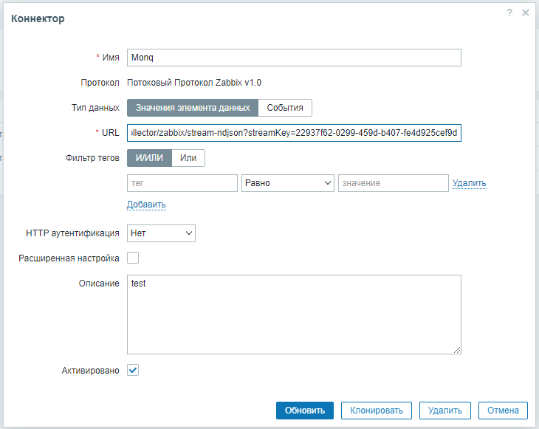Click the Удалить button at bottom

(x=445, y=411)
